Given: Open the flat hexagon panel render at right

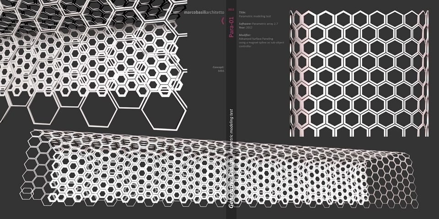Looking at the screenshot, I should [359, 73].
